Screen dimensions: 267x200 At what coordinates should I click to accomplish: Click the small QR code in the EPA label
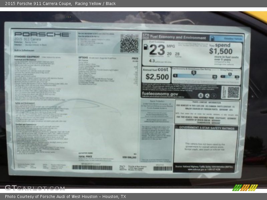(233, 92)
